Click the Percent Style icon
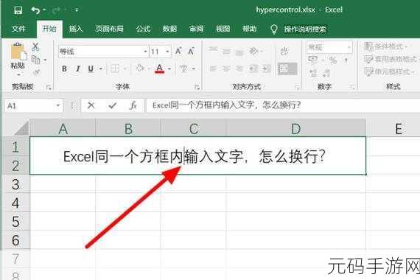Viewport: 420px width, 280px height. (x=333, y=60)
